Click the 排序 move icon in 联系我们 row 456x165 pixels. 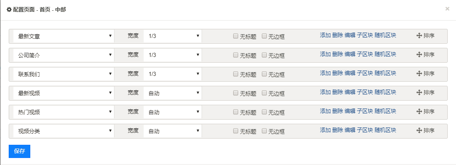(419, 73)
